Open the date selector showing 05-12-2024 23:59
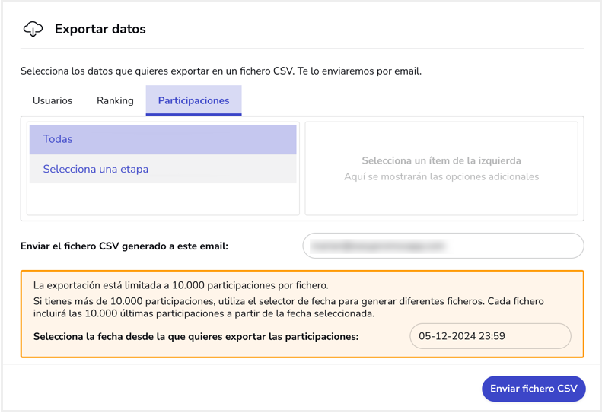The image size is (602, 413). [x=490, y=336]
